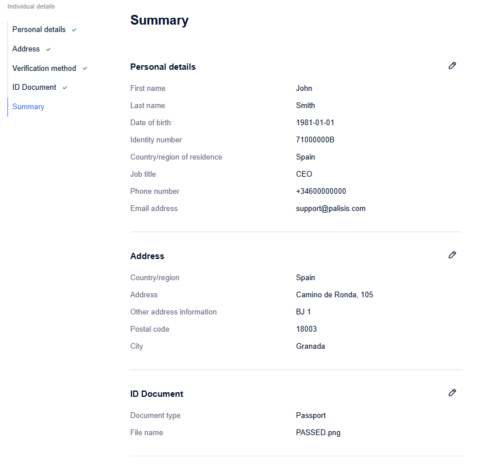Select Verification method in sidebar
This screenshot has height=470, width=503.
tap(44, 69)
